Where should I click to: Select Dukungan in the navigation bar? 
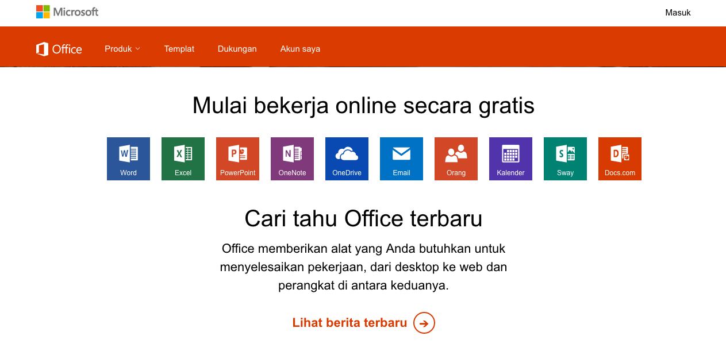(x=237, y=49)
